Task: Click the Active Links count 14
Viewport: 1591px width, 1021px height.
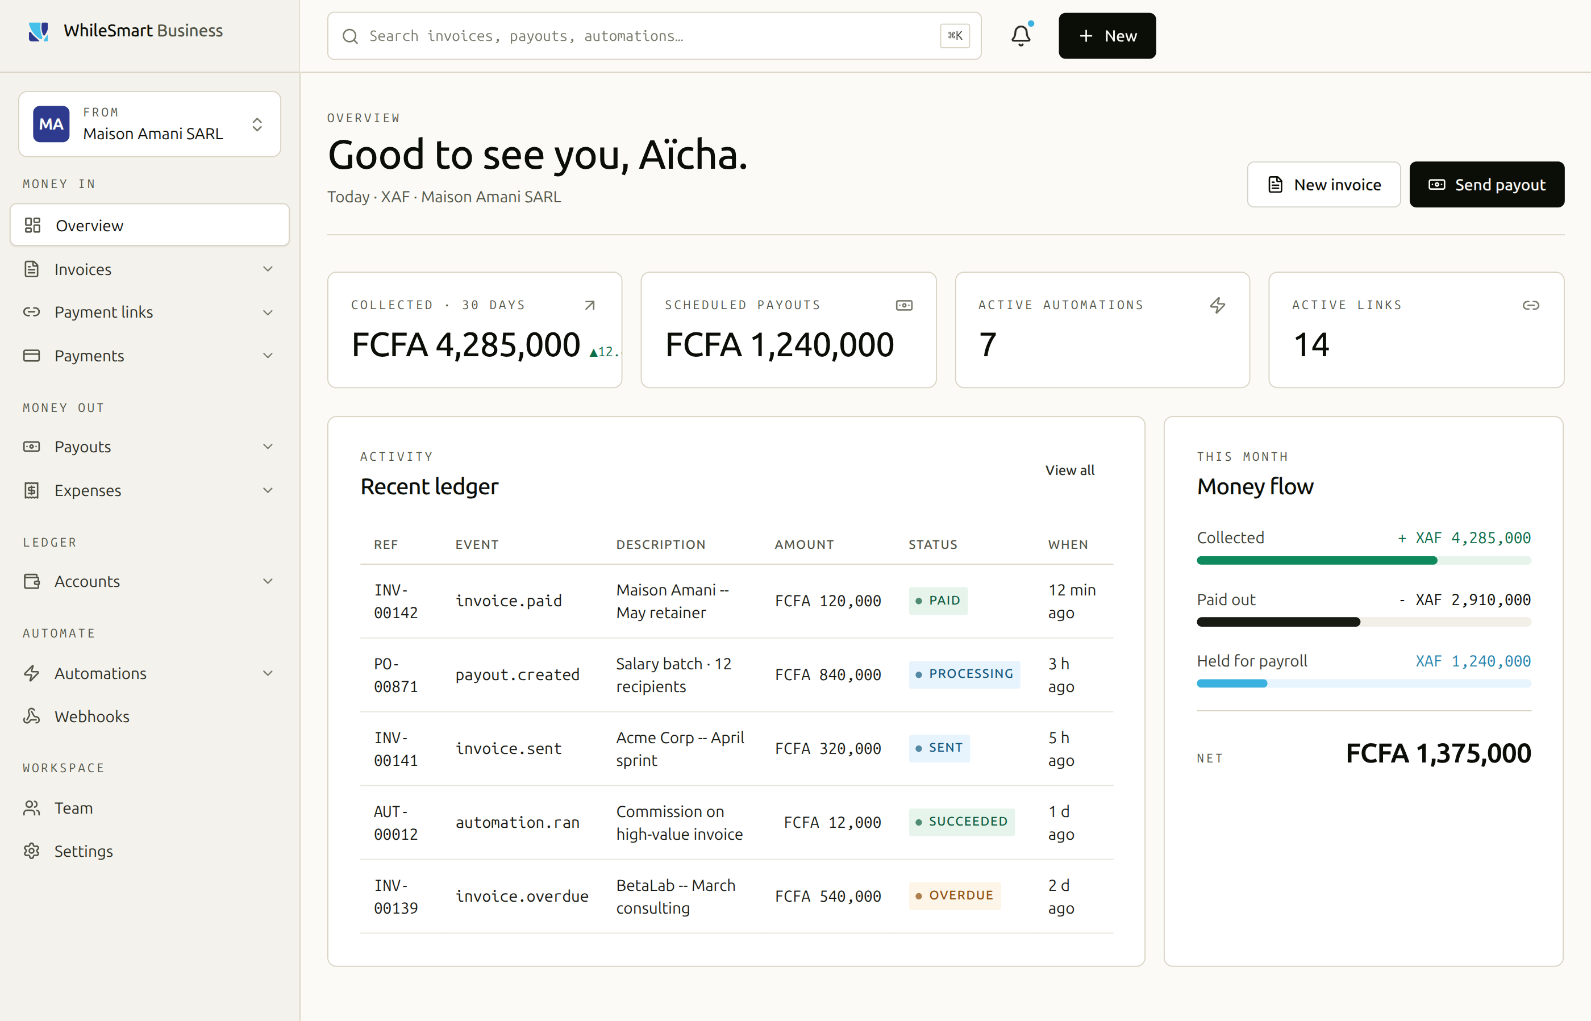Action: 1311,345
